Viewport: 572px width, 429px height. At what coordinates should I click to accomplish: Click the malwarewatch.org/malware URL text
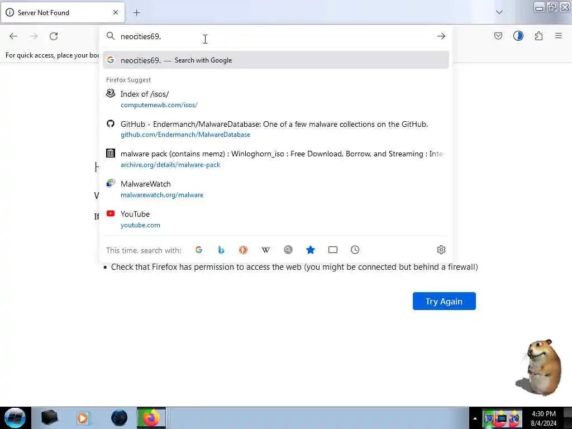pyautogui.click(x=162, y=195)
